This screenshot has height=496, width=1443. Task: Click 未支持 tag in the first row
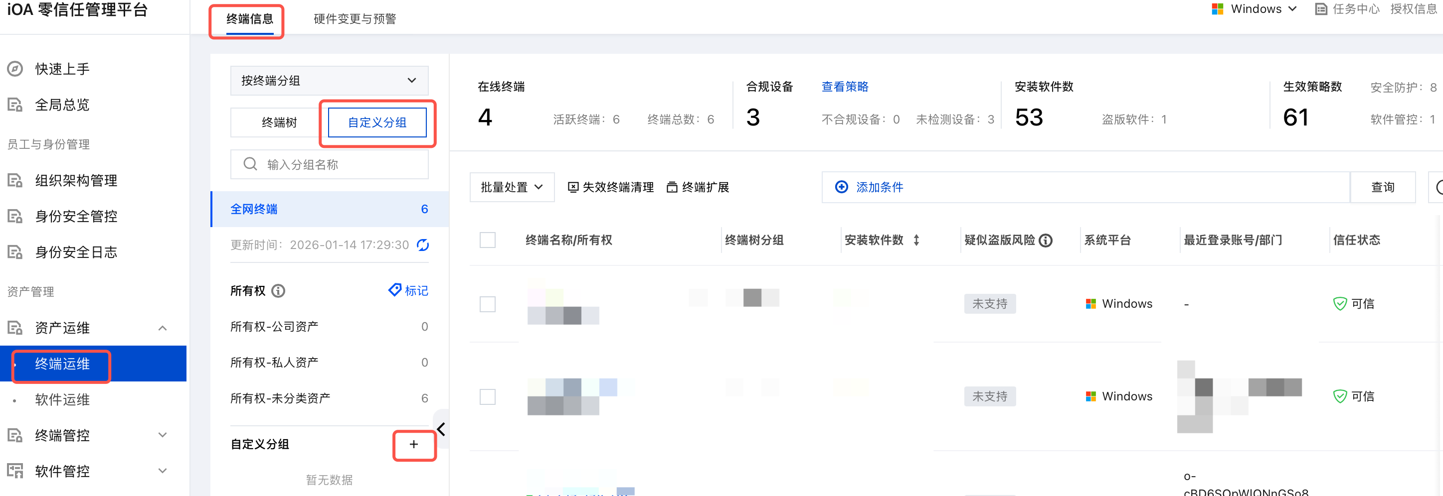[990, 304]
